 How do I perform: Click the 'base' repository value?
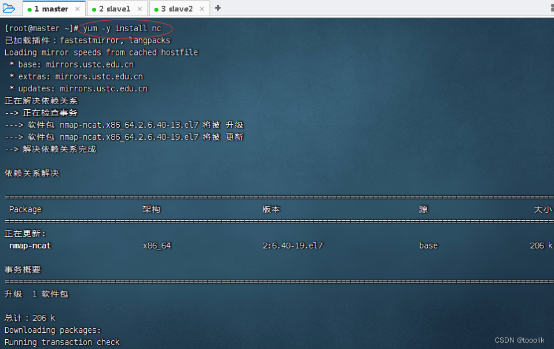point(428,246)
